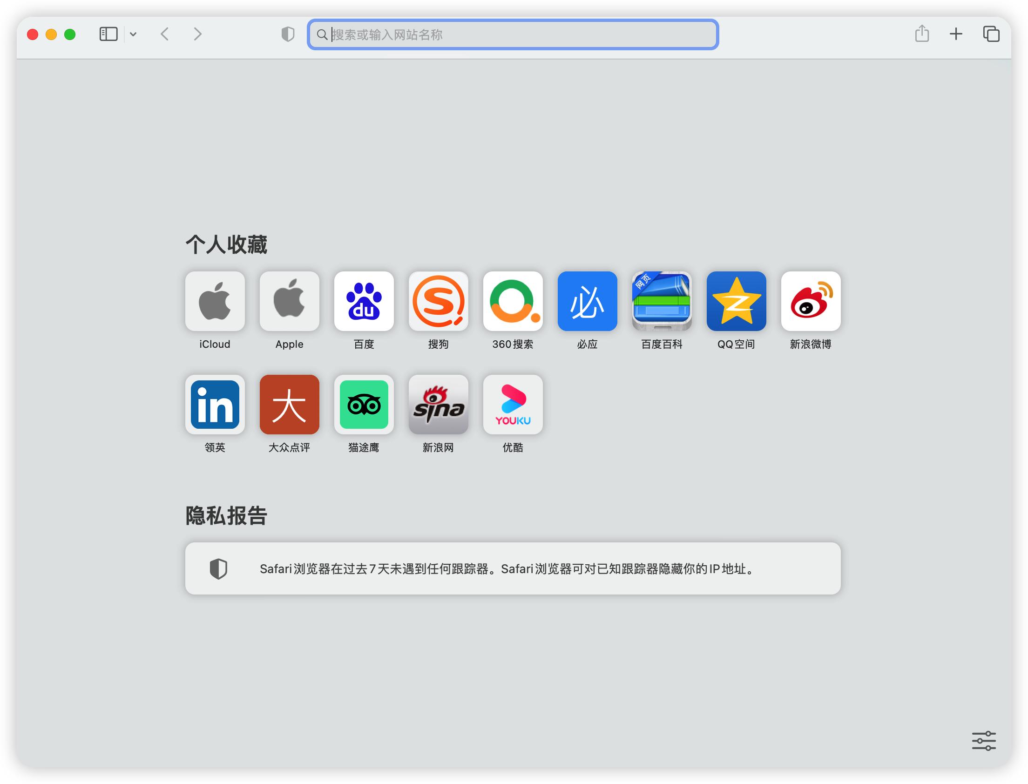
Task: Open the 必应 favorite
Action: [588, 302]
